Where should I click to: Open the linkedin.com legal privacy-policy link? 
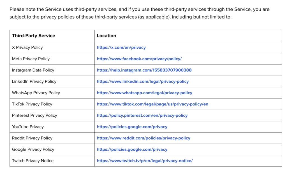pyautogui.click(x=143, y=81)
